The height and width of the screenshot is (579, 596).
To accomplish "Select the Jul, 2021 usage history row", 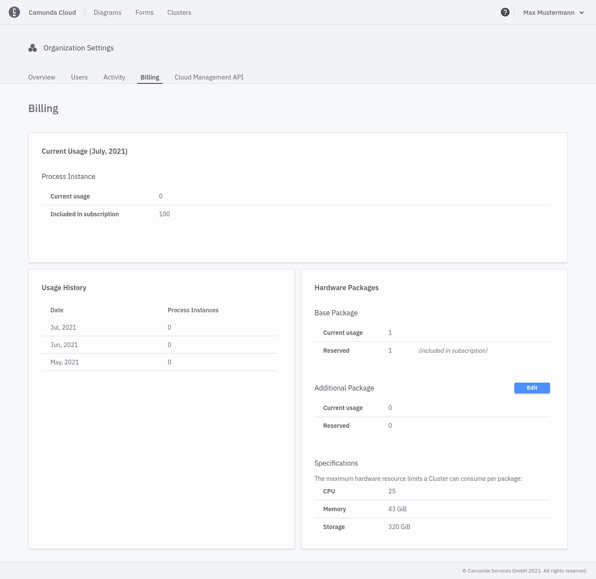I will (63, 327).
